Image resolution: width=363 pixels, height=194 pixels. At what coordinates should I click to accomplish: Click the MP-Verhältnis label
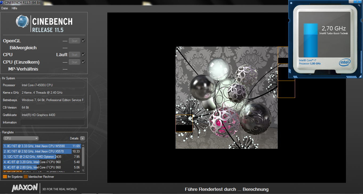[x=23, y=69]
